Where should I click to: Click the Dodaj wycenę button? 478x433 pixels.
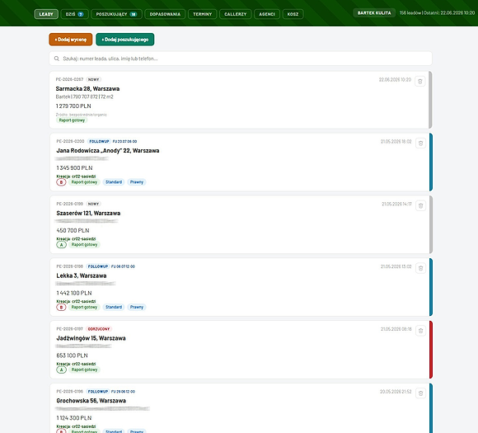click(x=71, y=40)
